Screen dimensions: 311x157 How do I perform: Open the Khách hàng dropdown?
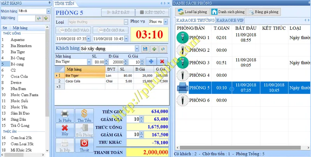point(137,48)
